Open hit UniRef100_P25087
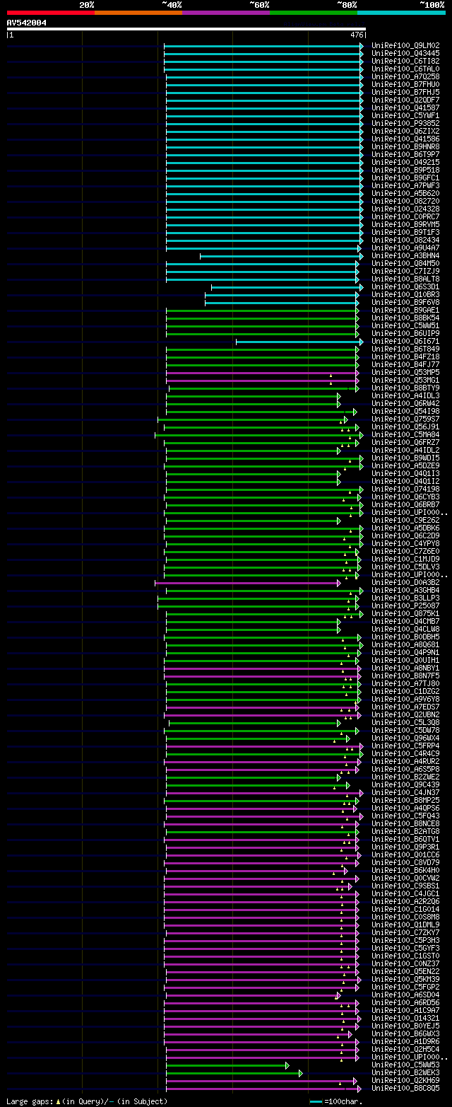The image size is (452, 1107). pyautogui.click(x=405, y=605)
